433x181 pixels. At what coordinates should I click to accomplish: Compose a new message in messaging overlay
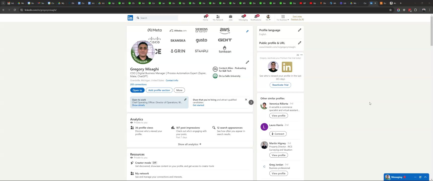coord(420,177)
